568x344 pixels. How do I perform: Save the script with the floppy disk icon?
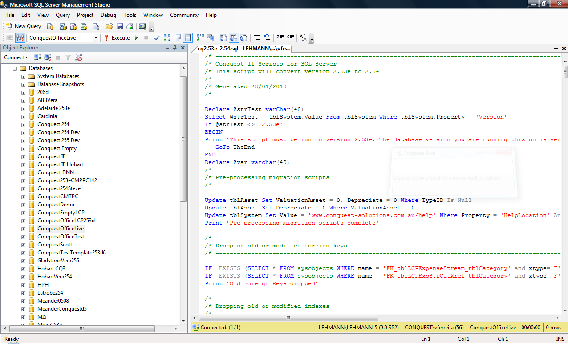(119, 26)
